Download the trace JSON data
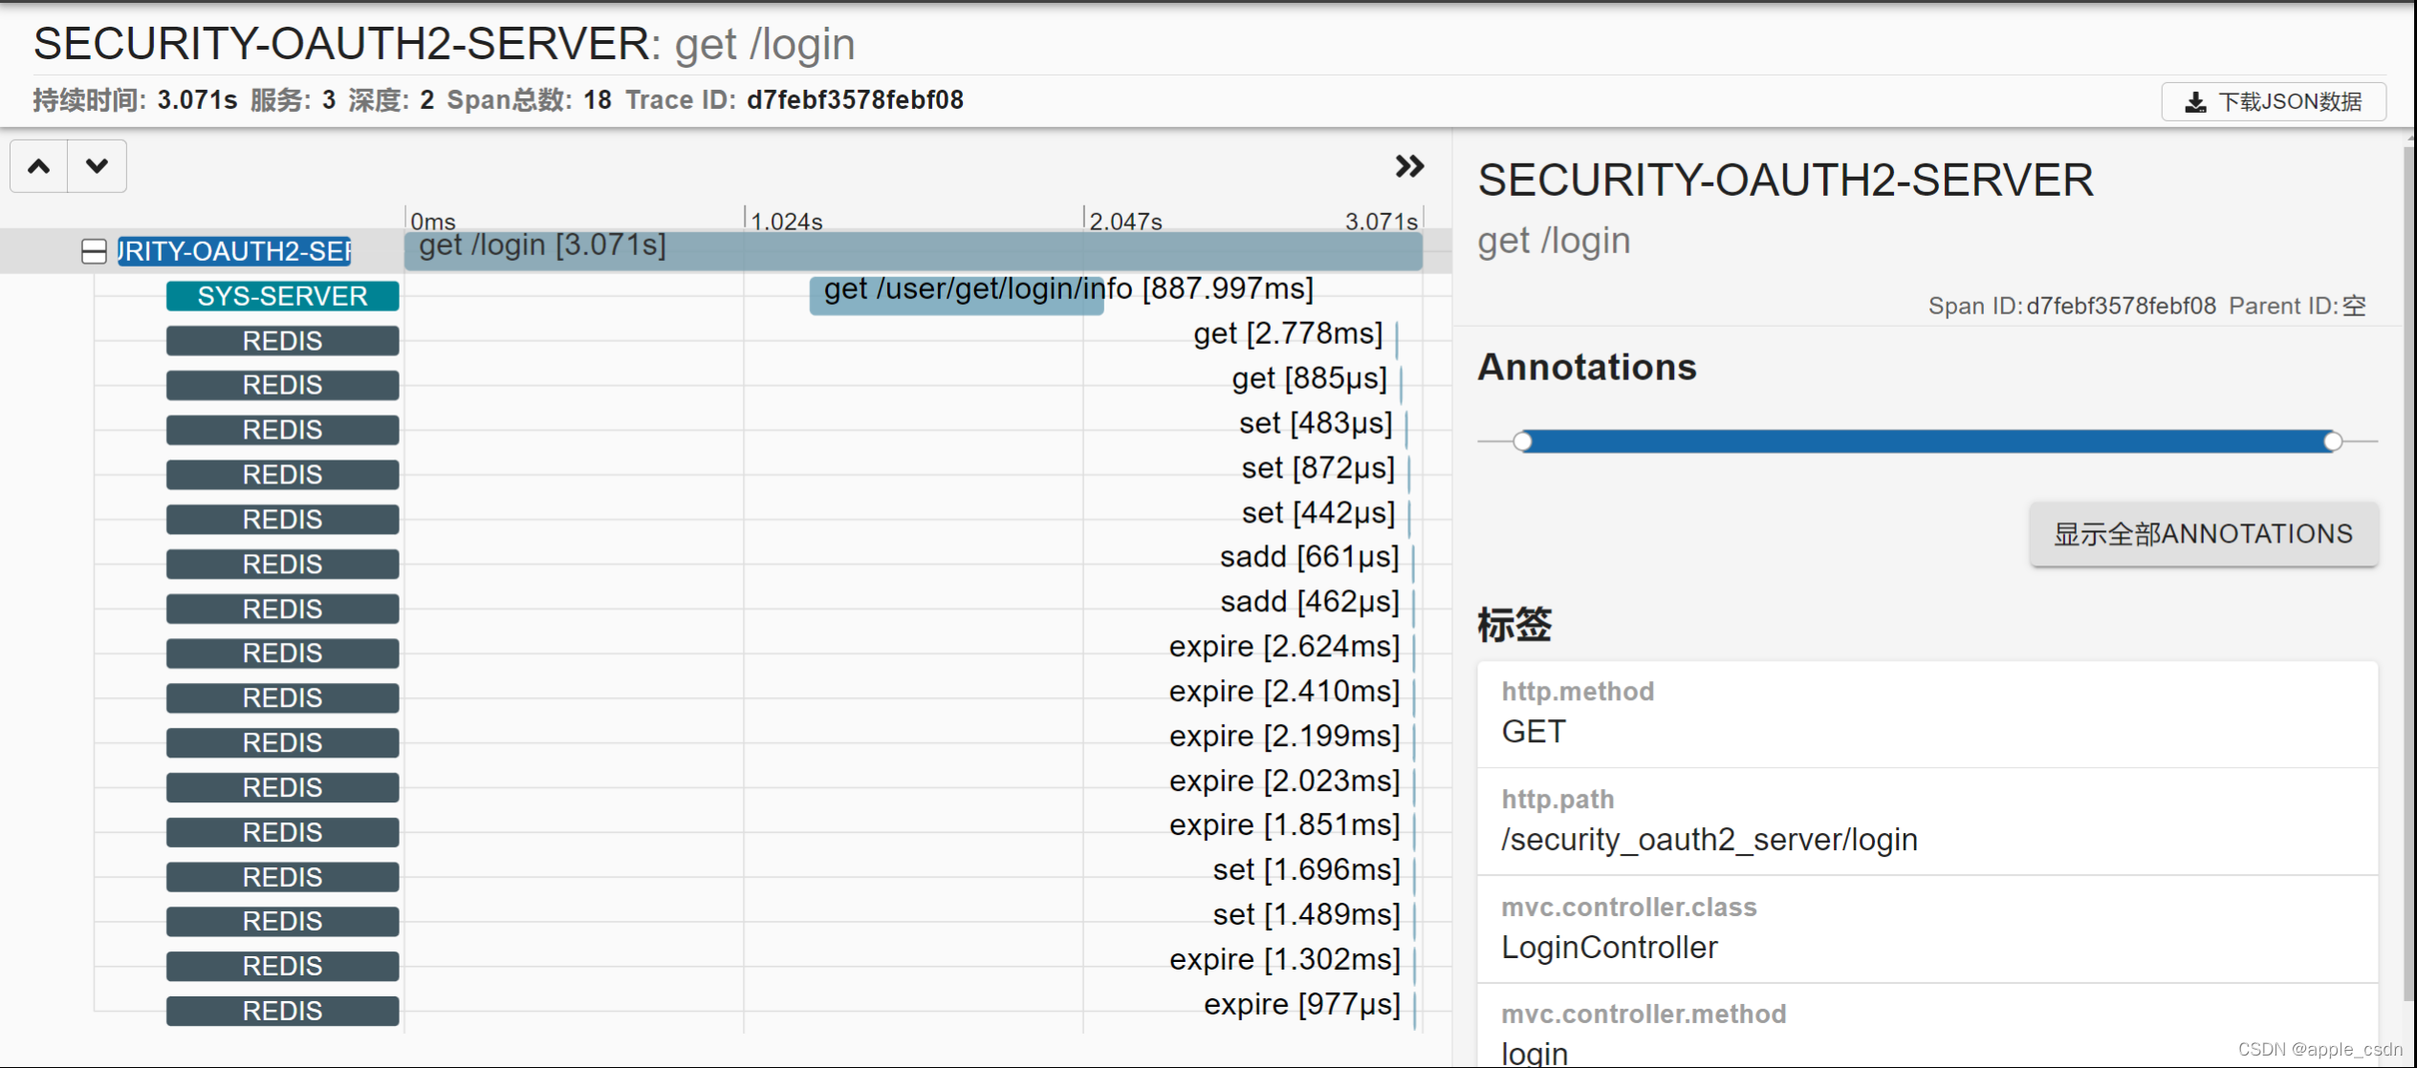 tap(2273, 101)
